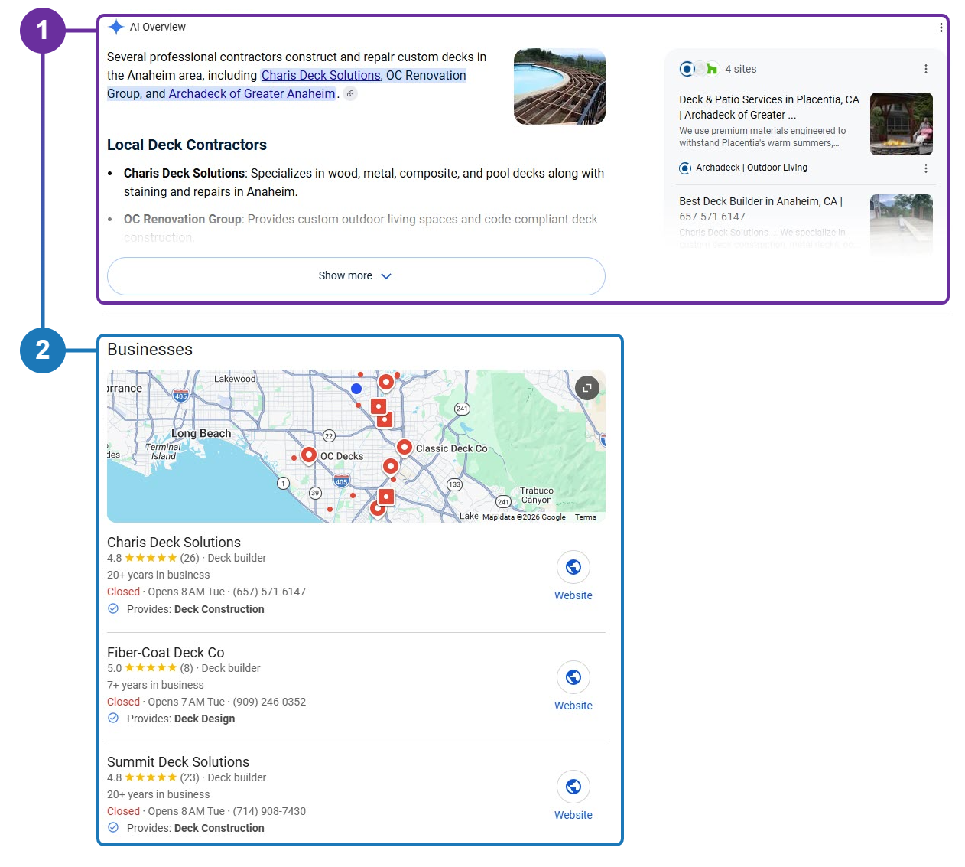
Task: Click the stacked site favicons next to 4 sites
Action: click(699, 69)
